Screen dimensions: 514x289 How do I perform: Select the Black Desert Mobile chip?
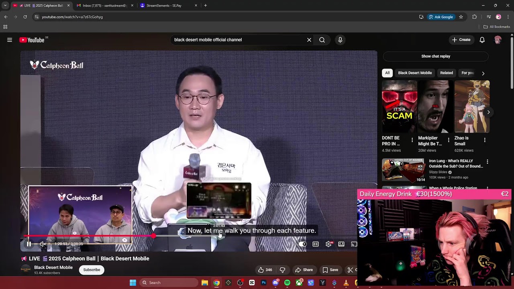point(415,73)
